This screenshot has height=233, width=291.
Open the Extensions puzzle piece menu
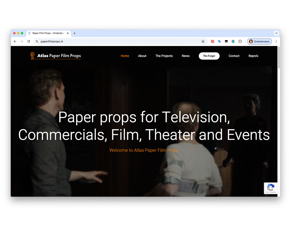click(240, 41)
